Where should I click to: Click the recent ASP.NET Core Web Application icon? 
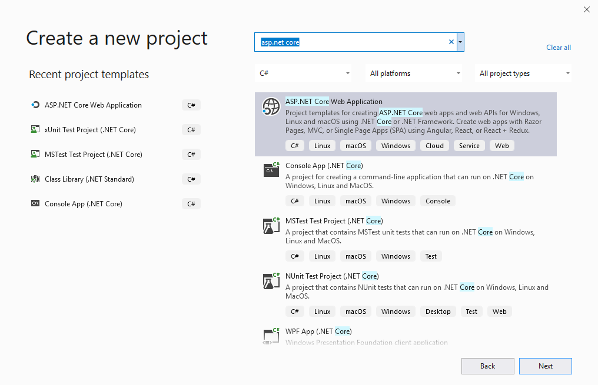pos(35,105)
